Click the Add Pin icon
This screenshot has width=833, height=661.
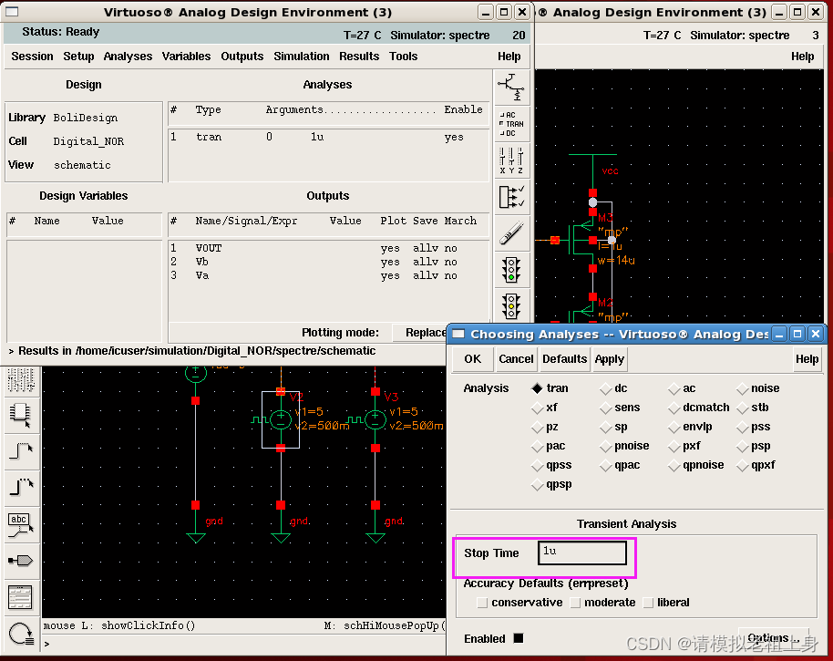(21, 561)
